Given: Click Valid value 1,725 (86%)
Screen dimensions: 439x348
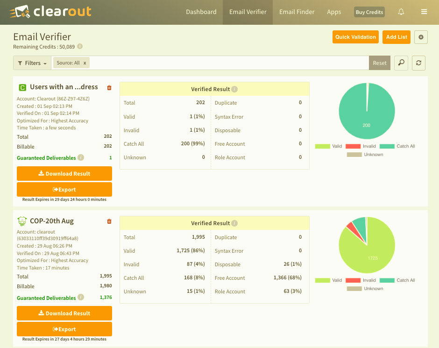Looking at the screenshot, I should click(191, 250).
